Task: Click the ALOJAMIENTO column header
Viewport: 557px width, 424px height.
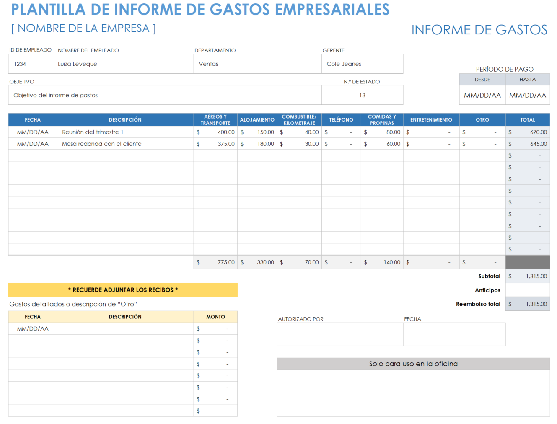Action: pos(257,120)
